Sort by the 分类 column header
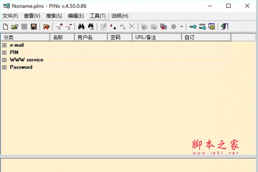 25,37
